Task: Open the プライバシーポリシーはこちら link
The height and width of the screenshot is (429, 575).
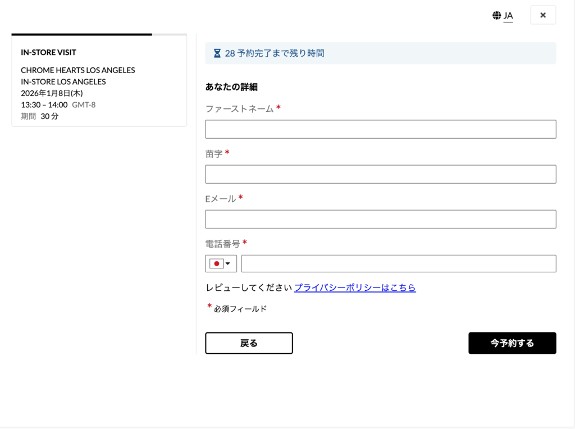Action: (x=355, y=287)
